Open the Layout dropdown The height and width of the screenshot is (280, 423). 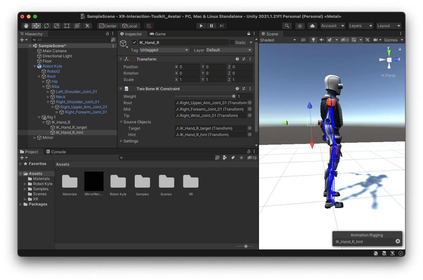tap(388, 26)
